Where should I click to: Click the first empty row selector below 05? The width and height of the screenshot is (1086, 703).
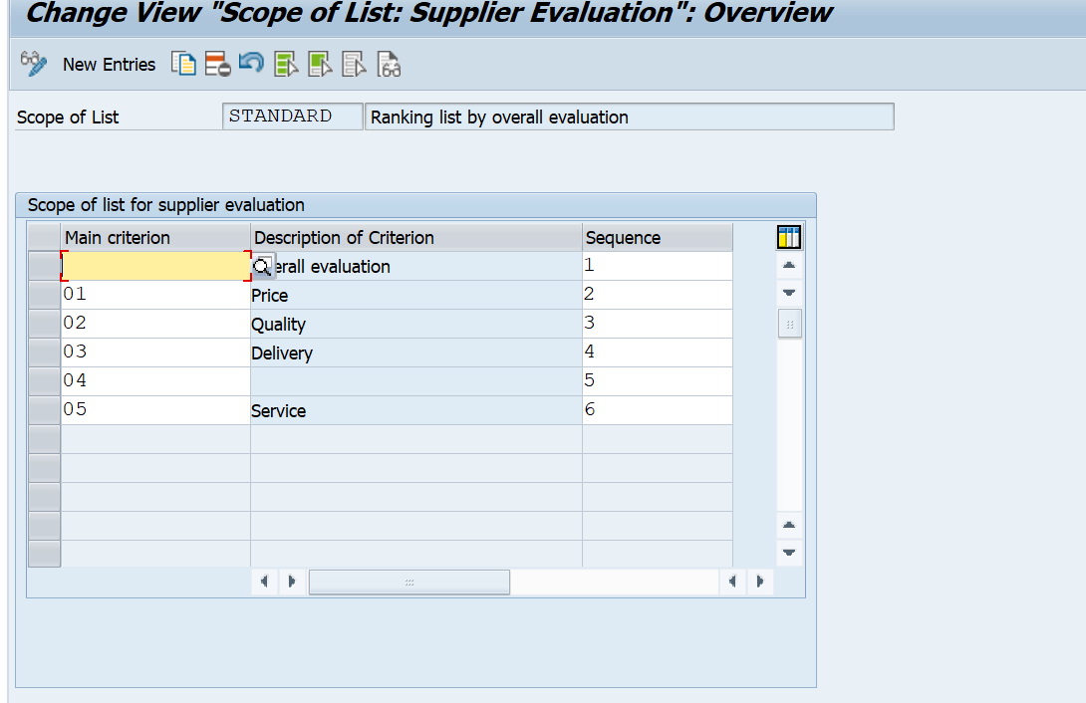click(x=44, y=439)
